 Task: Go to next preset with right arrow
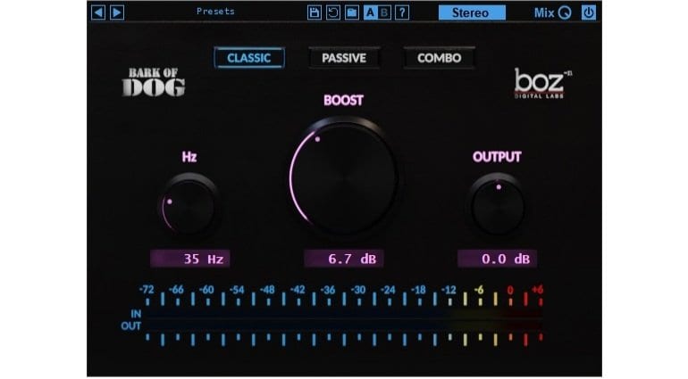pyautogui.click(x=117, y=12)
